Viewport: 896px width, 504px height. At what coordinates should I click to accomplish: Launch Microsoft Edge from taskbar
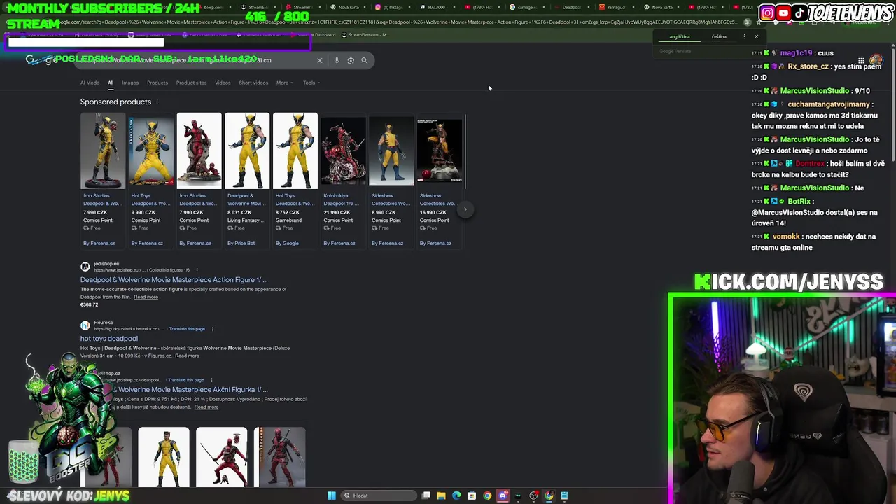(x=456, y=496)
